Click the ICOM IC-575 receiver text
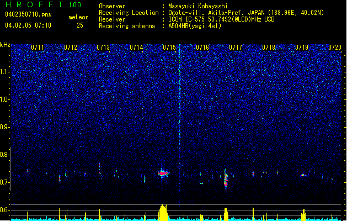The image size is (347, 221). [x=222, y=19]
